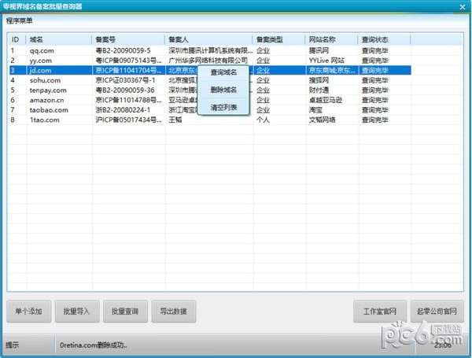The image size is (472, 358).
Task: Click the 单个添加 button
Action: 29,311
